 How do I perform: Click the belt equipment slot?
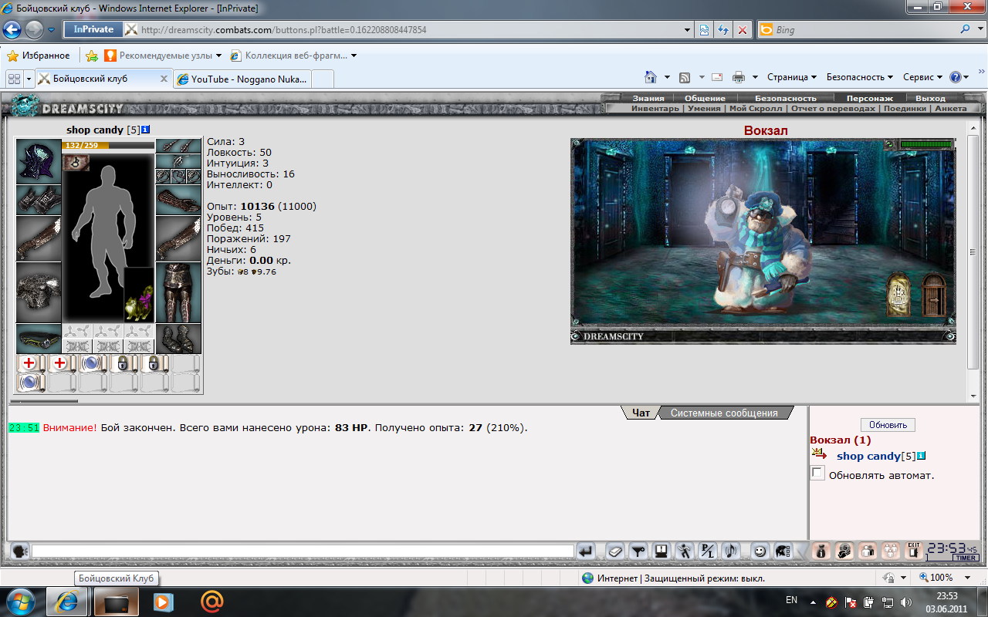click(x=39, y=339)
